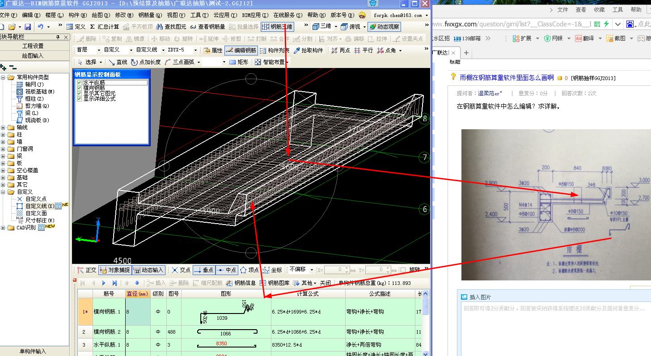Uncheck 显示其它图元 checkbox
Viewport: 651px width, 356px height.
tap(79, 93)
